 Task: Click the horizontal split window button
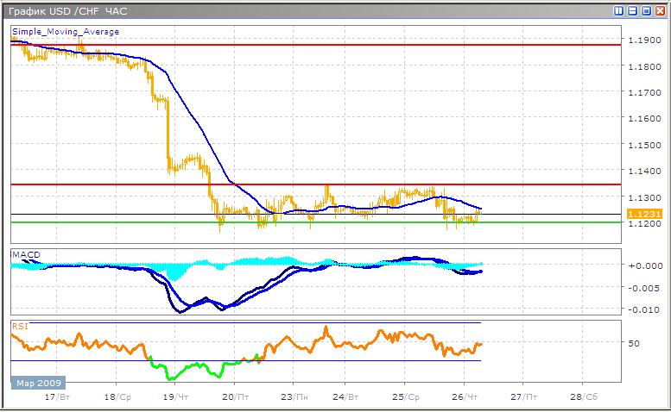632,11
